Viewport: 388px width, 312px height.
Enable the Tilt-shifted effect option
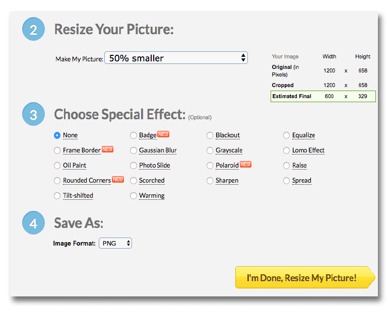tap(57, 196)
